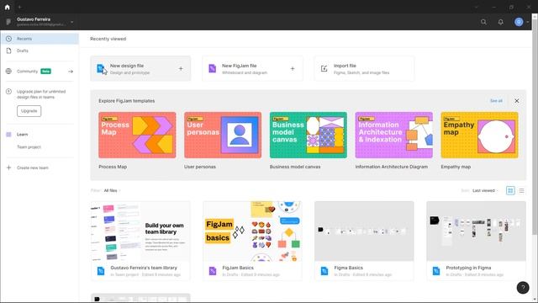Open the Learn team
Image resolution: width=538 pixels, height=303 pixels.
[x=23, y=135]
